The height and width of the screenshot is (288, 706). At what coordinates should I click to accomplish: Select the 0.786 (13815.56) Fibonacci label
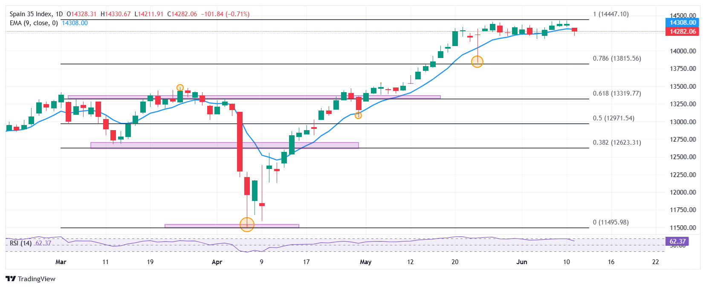(617, 58)
